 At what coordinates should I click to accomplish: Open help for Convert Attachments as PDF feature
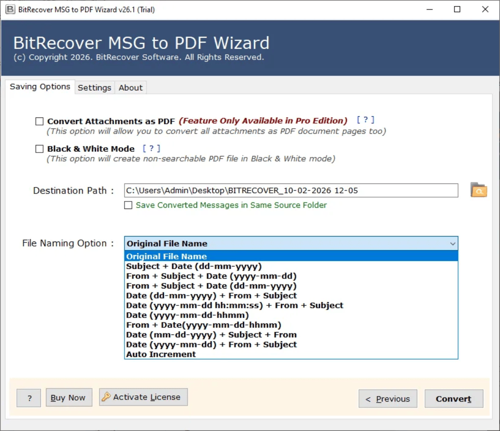tap(365, 119)
